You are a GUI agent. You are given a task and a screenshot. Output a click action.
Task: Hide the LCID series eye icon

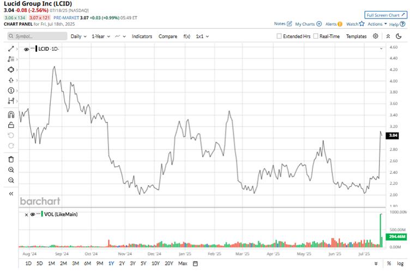(26, 49)
